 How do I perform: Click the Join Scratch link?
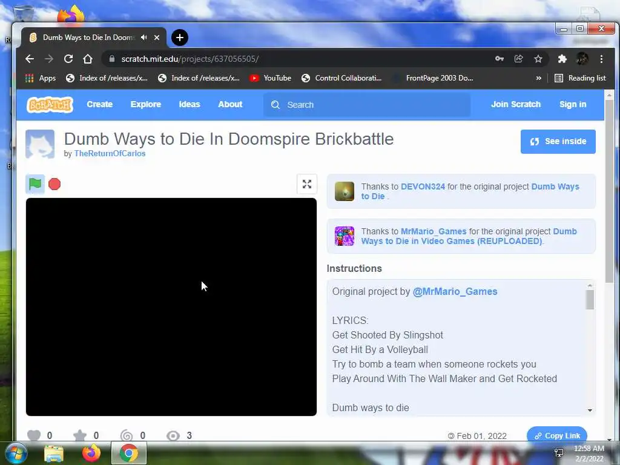tap(516, 104)
